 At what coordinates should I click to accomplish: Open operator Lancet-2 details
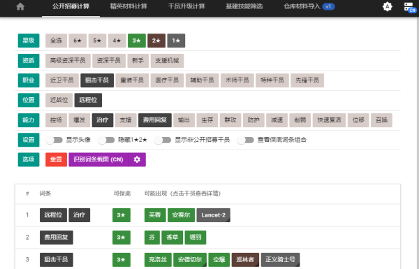click(213, 215)
